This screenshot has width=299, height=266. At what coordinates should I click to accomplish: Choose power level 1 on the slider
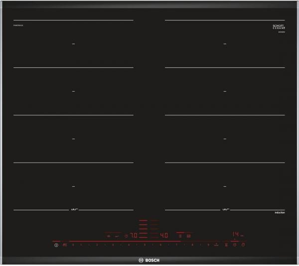(81, 245)
